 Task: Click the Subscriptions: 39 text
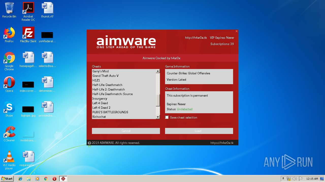(x=222, y=44)
